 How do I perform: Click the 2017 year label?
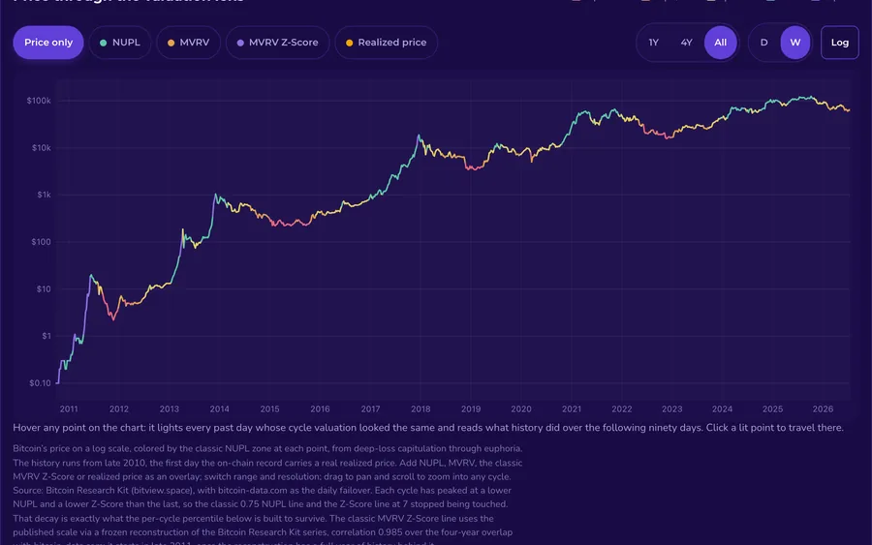click(x=370, y=409)
